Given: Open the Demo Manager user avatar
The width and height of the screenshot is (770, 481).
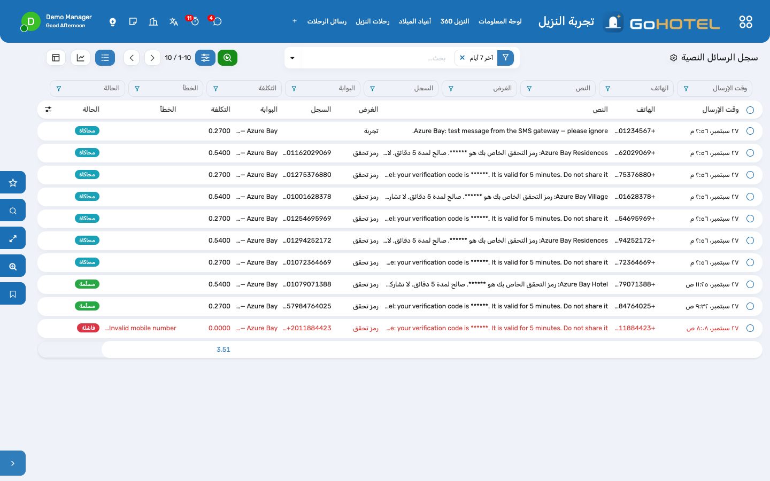Looking at the screenshot, I should 30,22.
